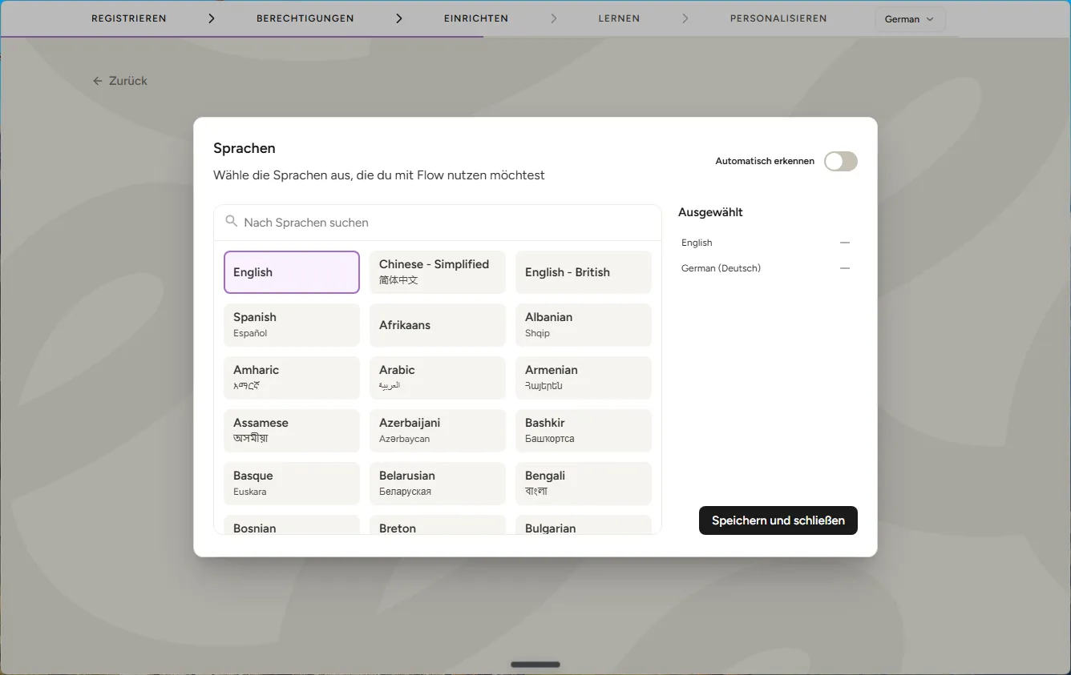The image size is (1071, 675).
Task: Remove English from selected list
Action: pyautogui.click(x=845, y=243)
